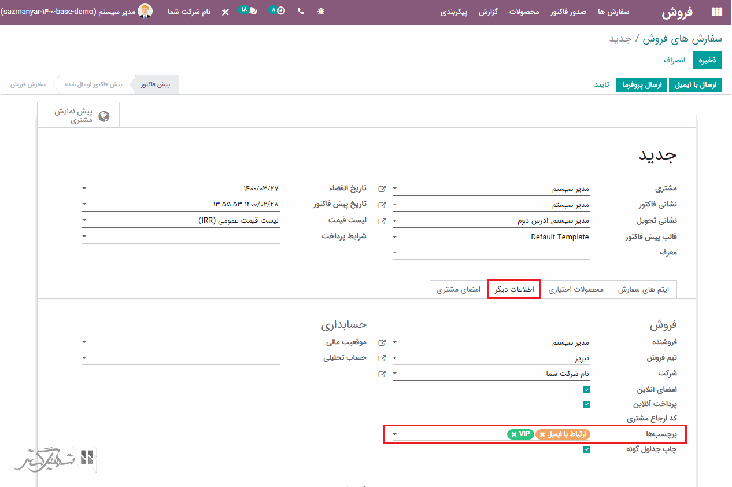This screenshot has height=487, width=732.
Task: Open the clock activities icon
Action: (280, 11)
